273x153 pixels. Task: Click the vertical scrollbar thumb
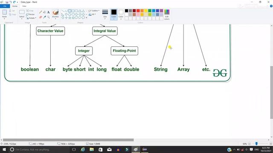(x=272, y=93)
